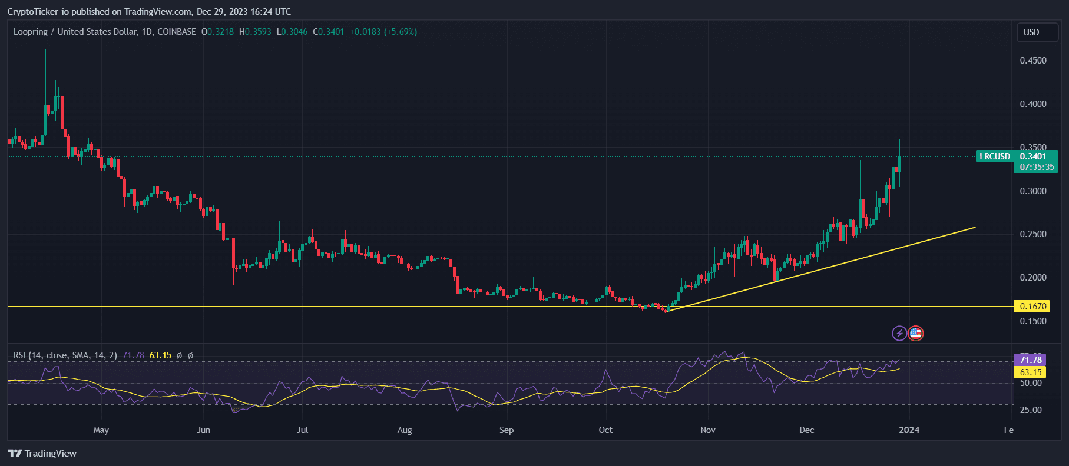Click the purple lightning bolt event icon

tap(899, 334)
